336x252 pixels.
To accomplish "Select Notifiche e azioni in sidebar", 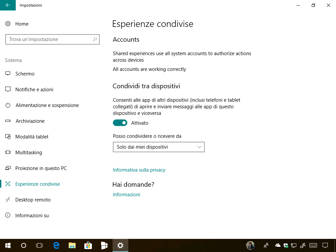I will 34,89.
